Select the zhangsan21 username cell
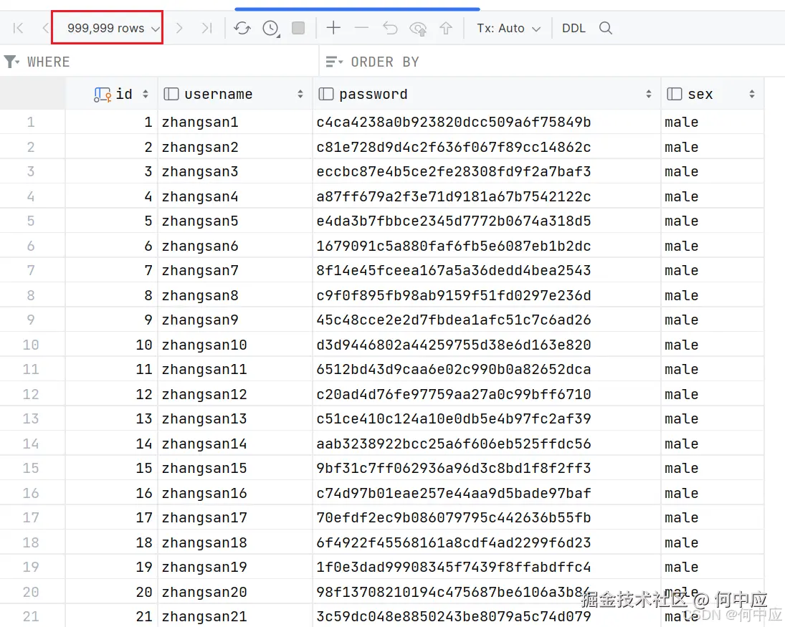The width and height of the screenshot is (785, 627). (235, 616)
